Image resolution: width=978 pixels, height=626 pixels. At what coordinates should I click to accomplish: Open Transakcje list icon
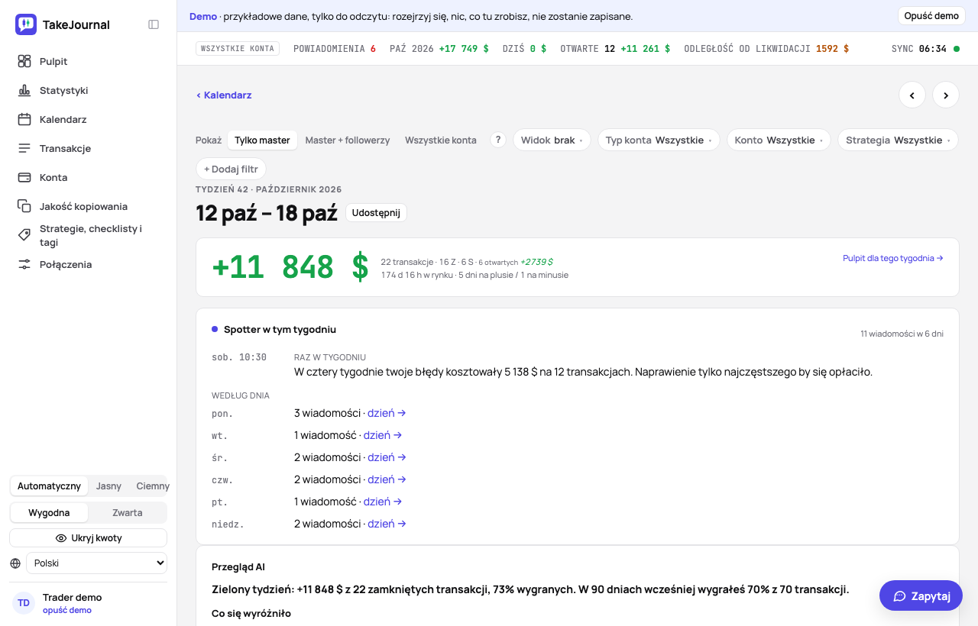24,148
